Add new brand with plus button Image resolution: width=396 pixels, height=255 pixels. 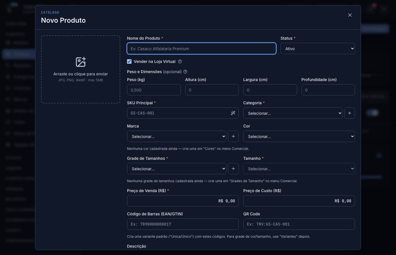(233, 136)
